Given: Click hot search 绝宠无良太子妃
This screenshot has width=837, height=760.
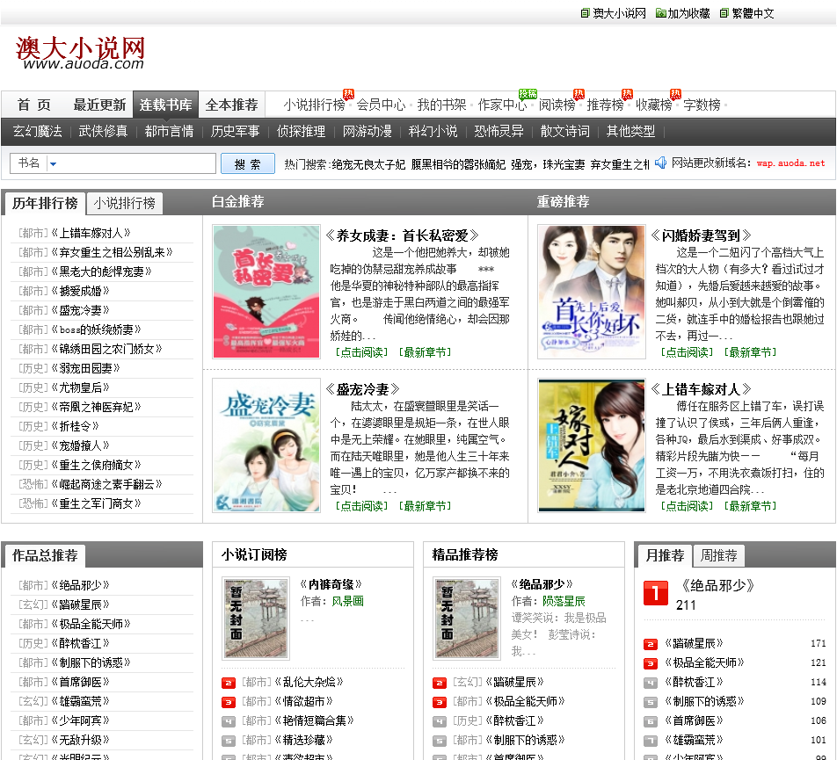Looking at the screenshot, I should pos(368,165).
